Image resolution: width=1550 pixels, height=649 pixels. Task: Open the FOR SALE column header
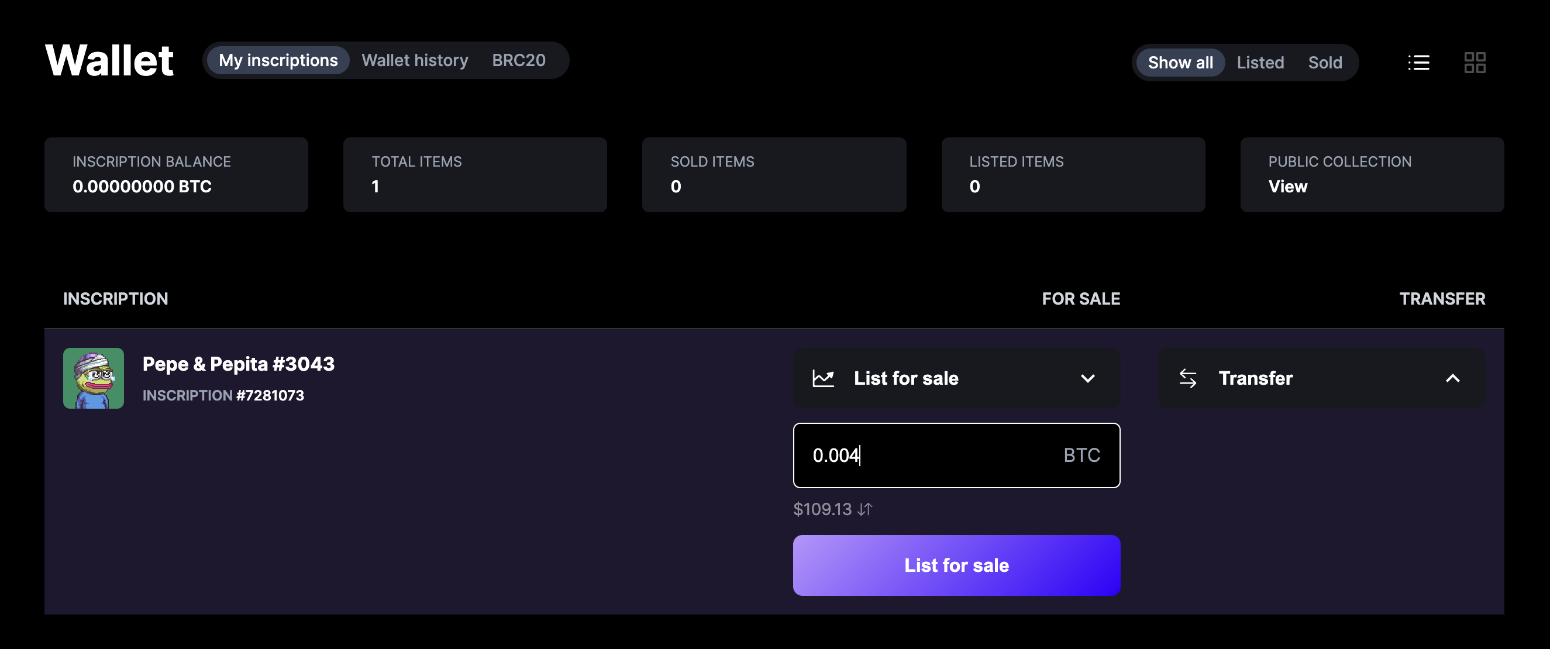point(1081,298)
